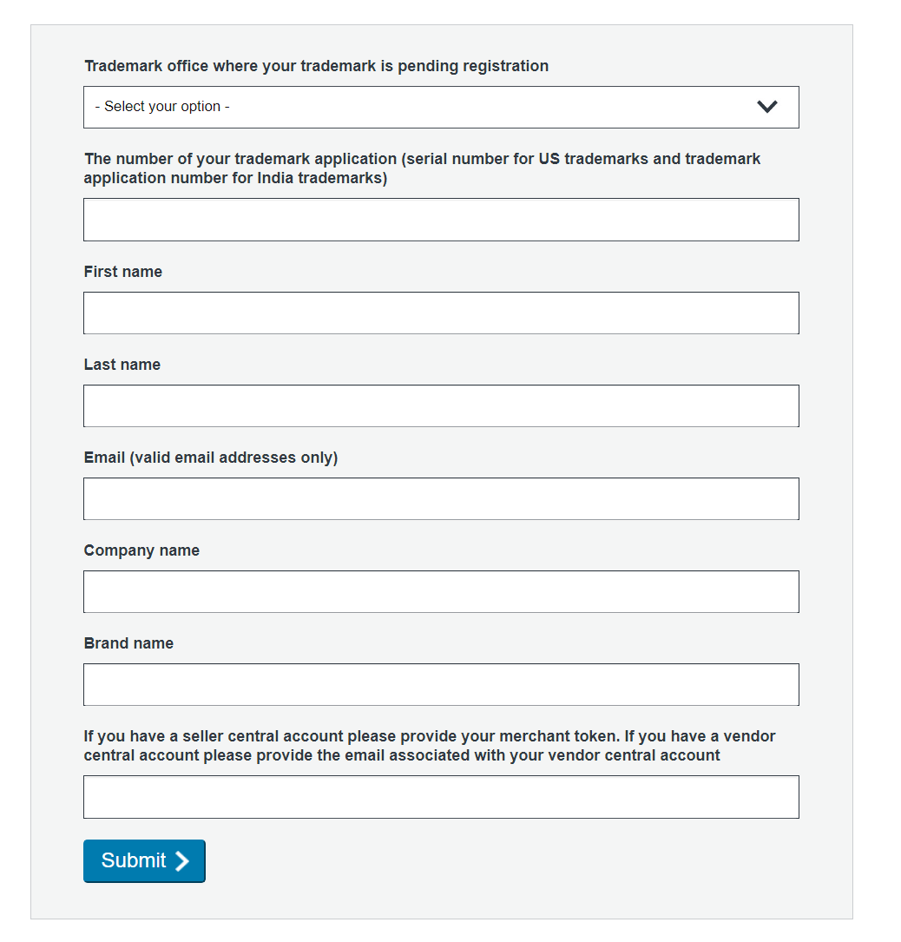This screenshot has height=942, width=901.
Task: Click the dropdown chevron arrow icon
Action: pyautogui.click(x=766, y=107)
